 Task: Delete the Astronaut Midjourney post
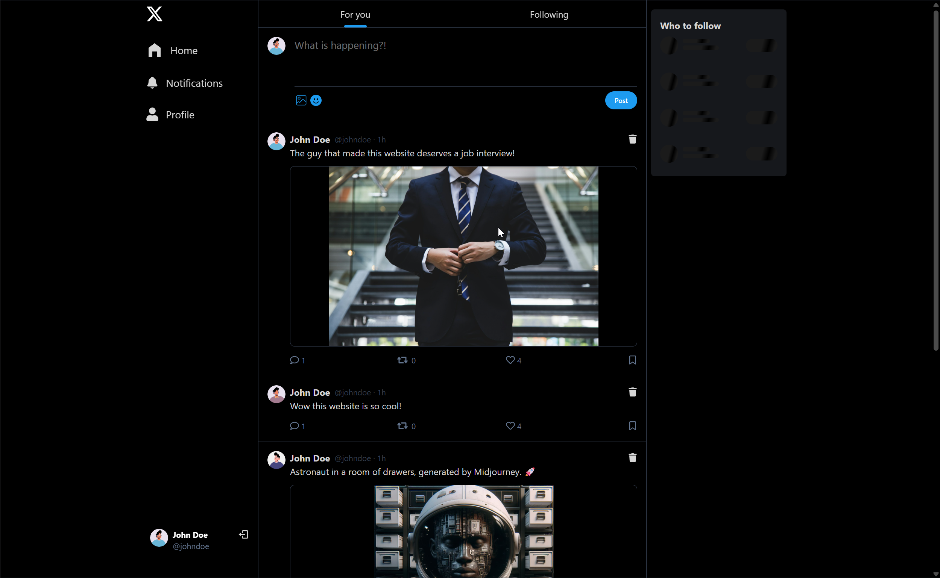[632, 458]
